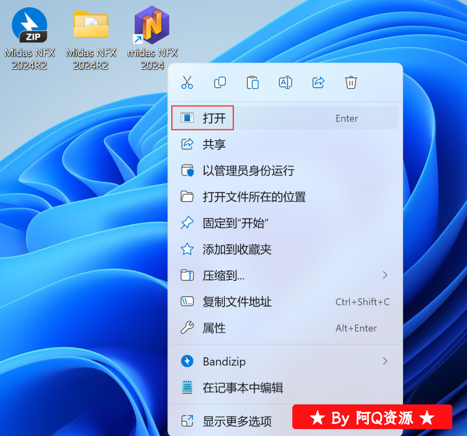Click the Share icon in top icon row
The width and height of the screenshot is (467, 436).
tap(318, 82)
